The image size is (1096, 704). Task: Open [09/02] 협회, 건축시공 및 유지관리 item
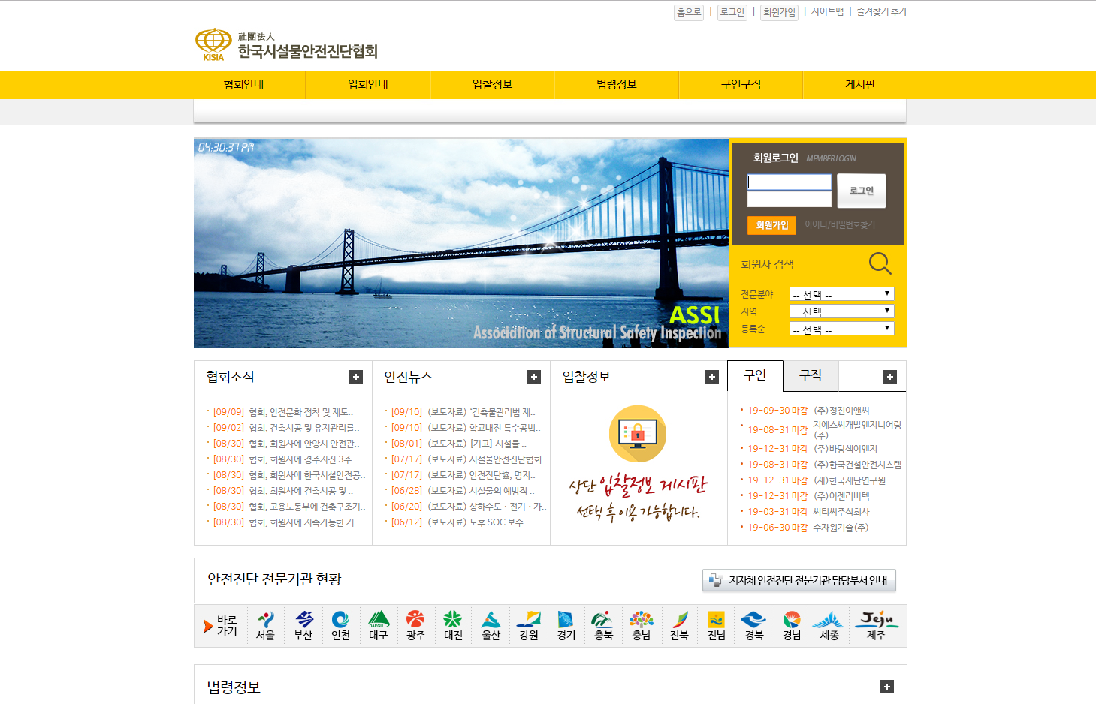point(285,428)
